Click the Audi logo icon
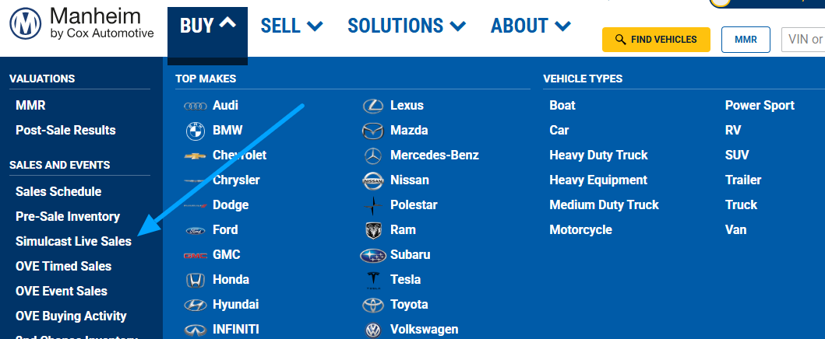Viewport: 825px width, 339px height. coord(195,106)
